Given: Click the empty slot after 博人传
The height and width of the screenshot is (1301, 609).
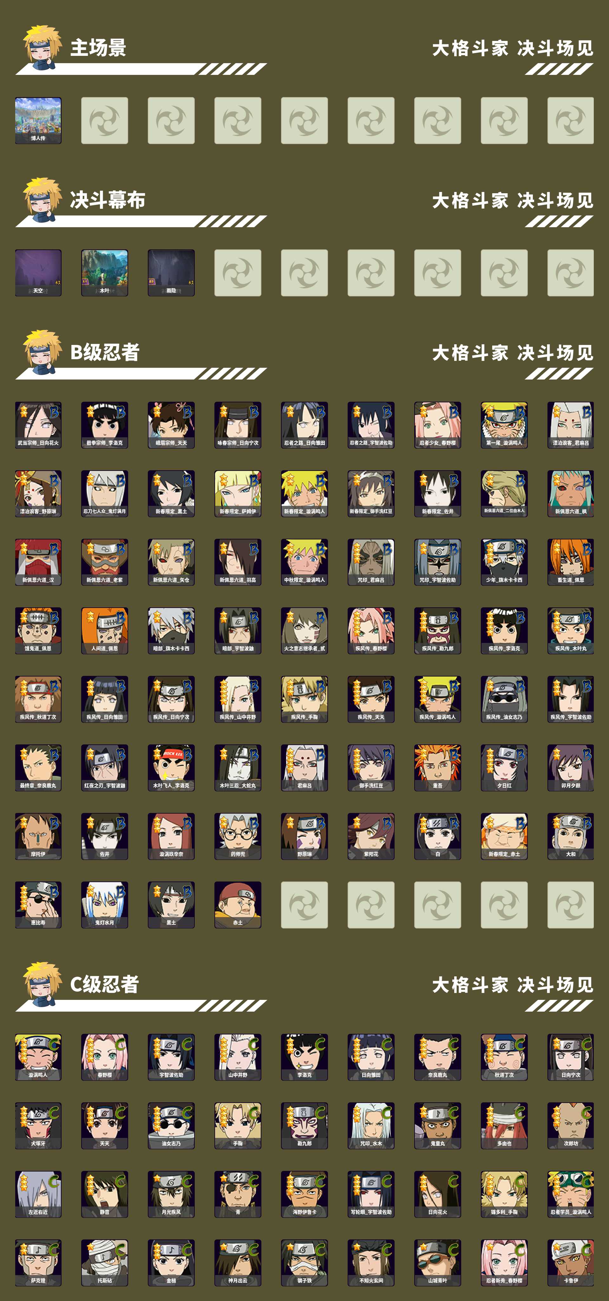Looking at the screenshot, I should click(x=105, y=121).
